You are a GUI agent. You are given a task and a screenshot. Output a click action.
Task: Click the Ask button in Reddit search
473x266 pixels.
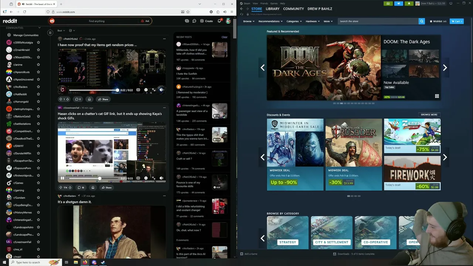(x=145, y=21)
